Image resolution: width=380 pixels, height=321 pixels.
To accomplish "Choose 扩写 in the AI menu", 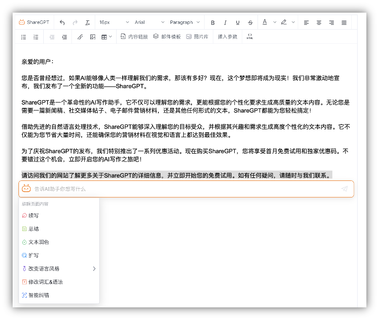I will [59, 255].
